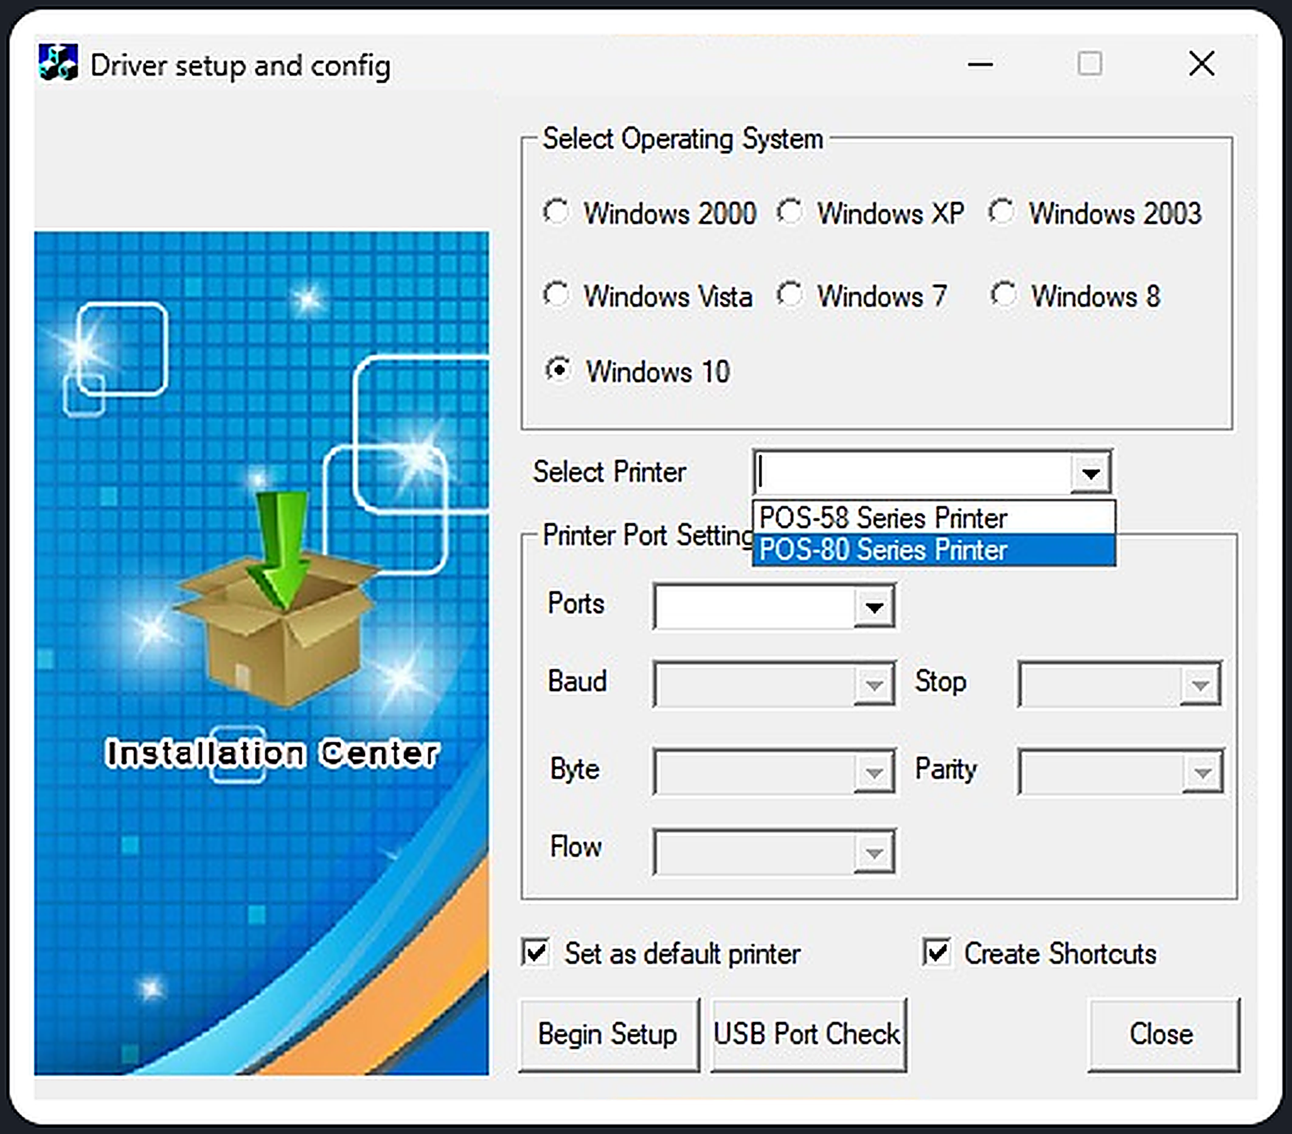Select the Windows 2000 radio button

coord(557,212)
